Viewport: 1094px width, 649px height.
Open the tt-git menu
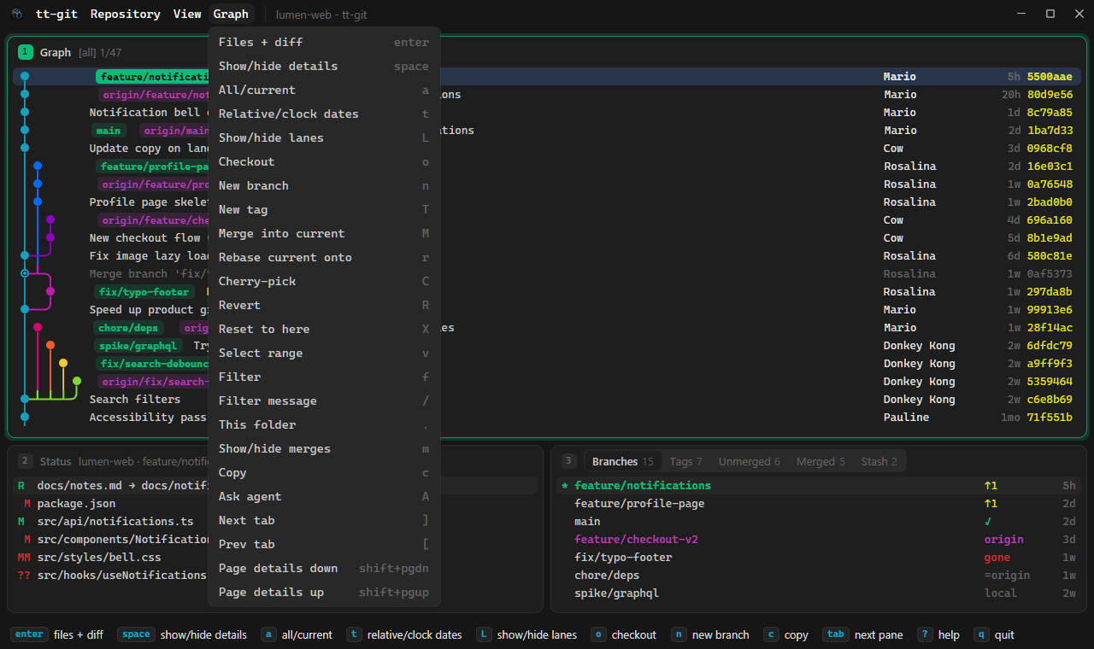[x=56, y=14]
